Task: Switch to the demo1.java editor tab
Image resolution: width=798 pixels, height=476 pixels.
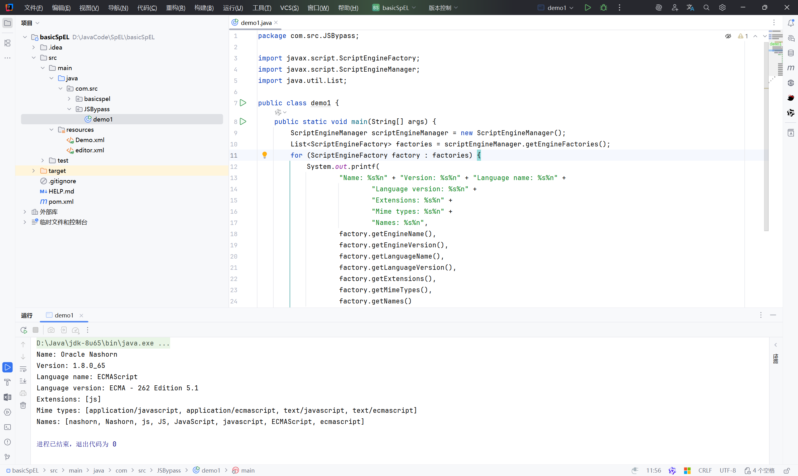Action: [256, 23]
